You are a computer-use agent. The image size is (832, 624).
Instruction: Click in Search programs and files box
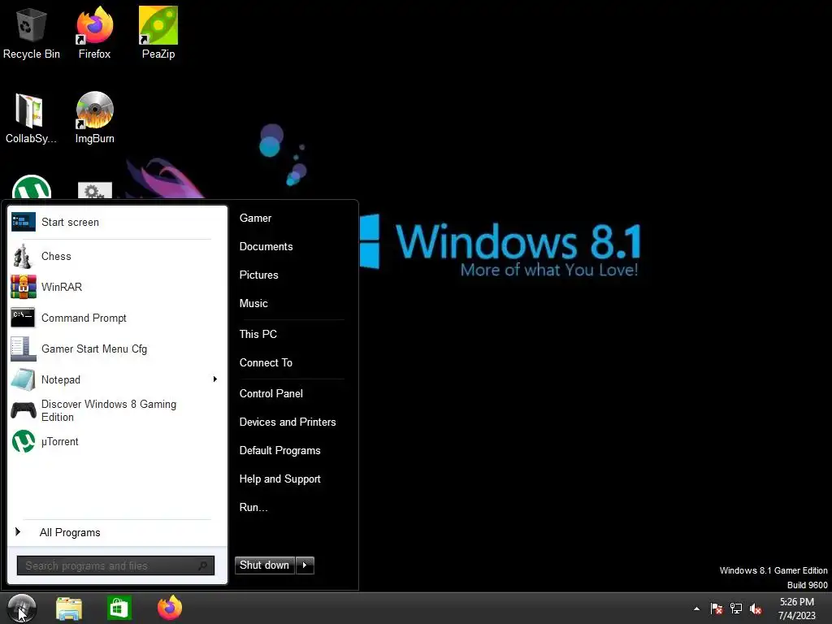tap(115, 565)
